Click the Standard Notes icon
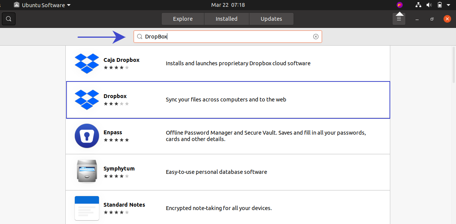The height and width of the screenshot is (224, 456). pyautogui.click(x=87, y=208)
